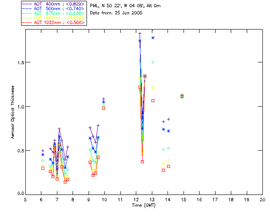Select the red square marker at time 13
The height and width of the screenshot is (216, 270).
[153, 100]
